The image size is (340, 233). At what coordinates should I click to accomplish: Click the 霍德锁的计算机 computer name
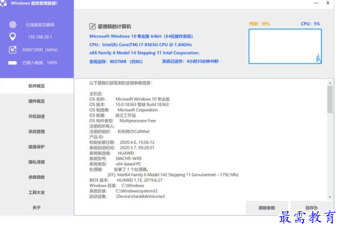[x=115, y=27]
